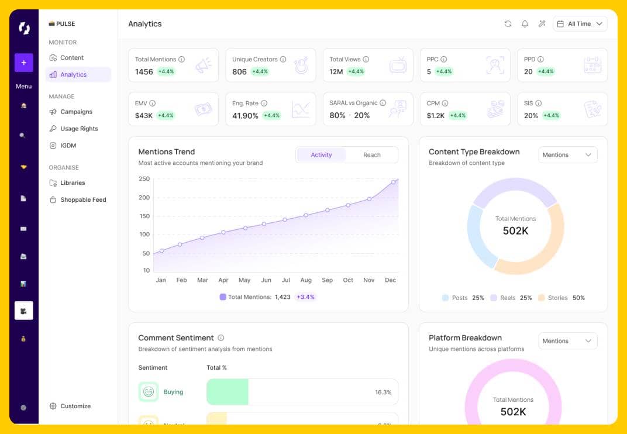Click the info icon beside Total Mentions
This screenshot has width=627, height=434.
pyautogui.click(x=181, y=59)
